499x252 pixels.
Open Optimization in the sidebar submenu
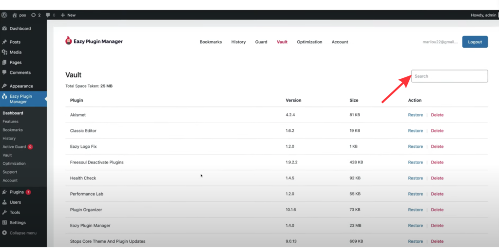pyautogui.click(x=14, y=163)
